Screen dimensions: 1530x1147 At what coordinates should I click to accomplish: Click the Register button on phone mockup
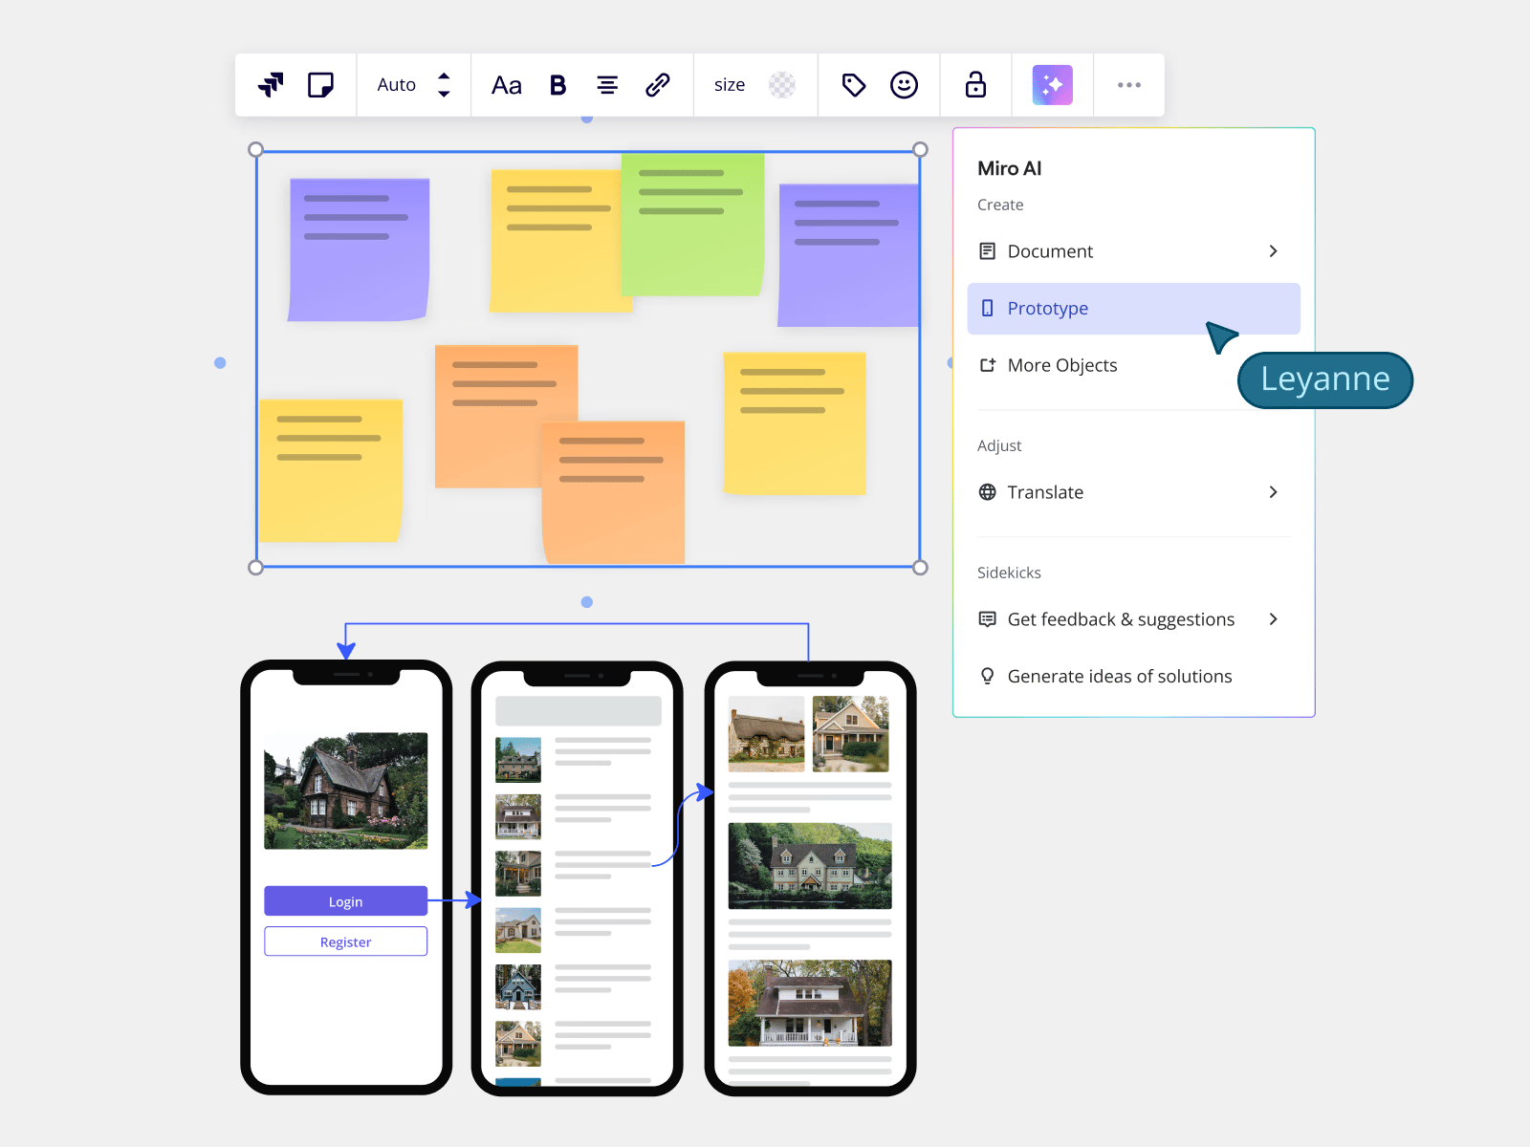[x=346, y=941]
